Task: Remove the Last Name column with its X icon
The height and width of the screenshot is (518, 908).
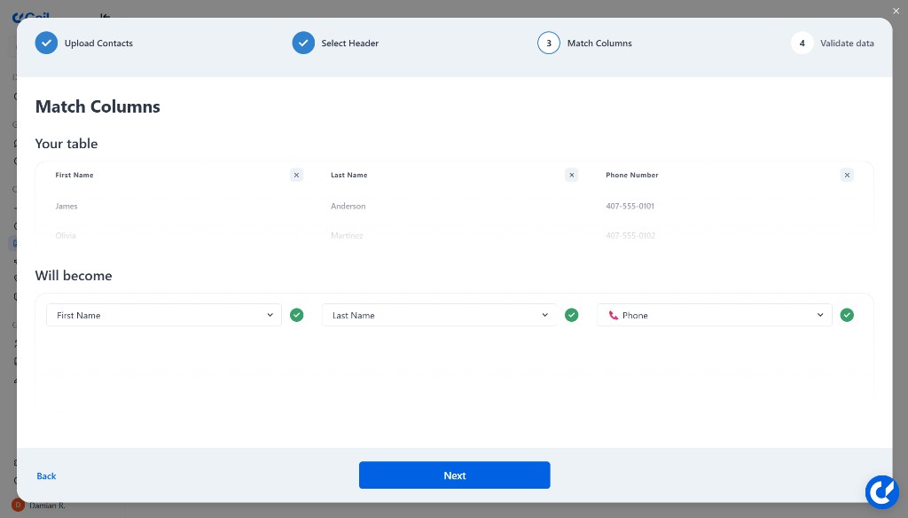Action: (x=572, y=175)
